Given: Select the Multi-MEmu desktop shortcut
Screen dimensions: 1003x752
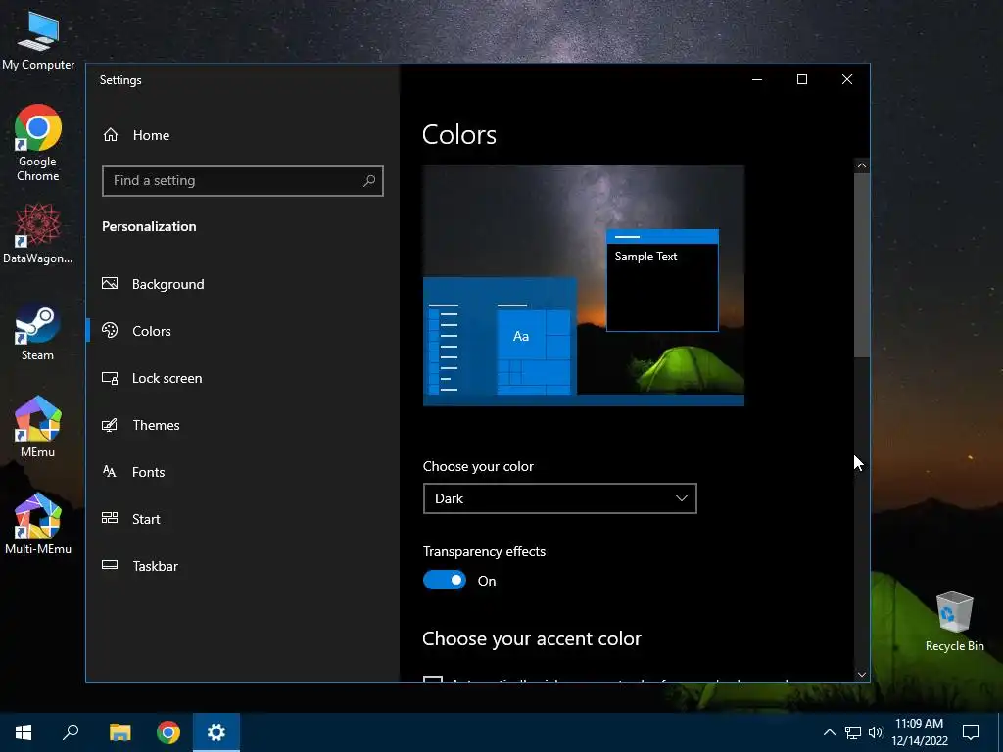Looking at the screenshot, I should pos(38,525).
